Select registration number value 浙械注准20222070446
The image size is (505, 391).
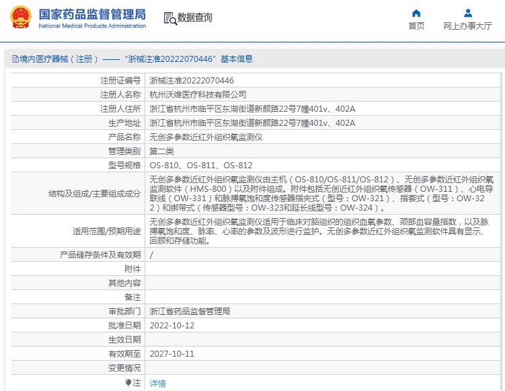pos(192,81)
